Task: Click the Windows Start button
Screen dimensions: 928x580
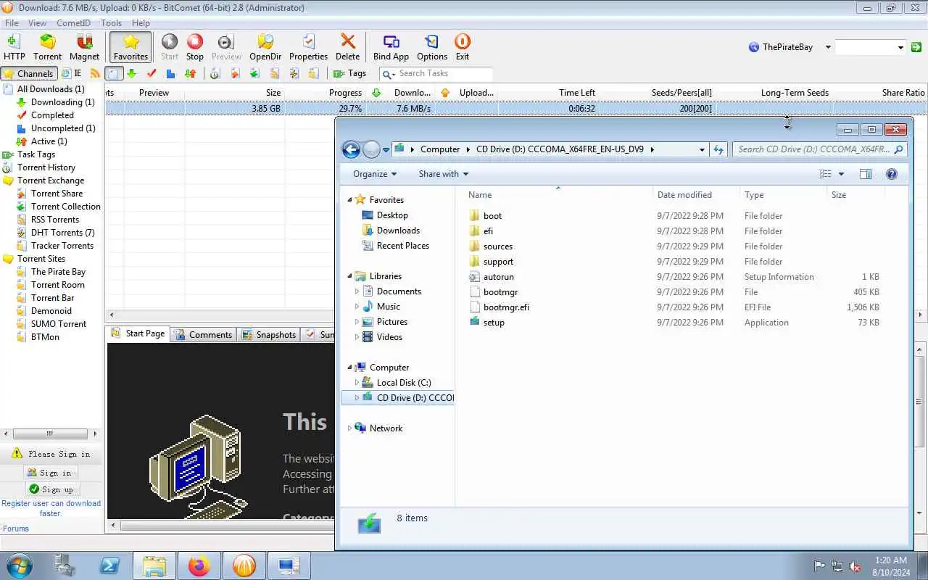Action: 18,565
